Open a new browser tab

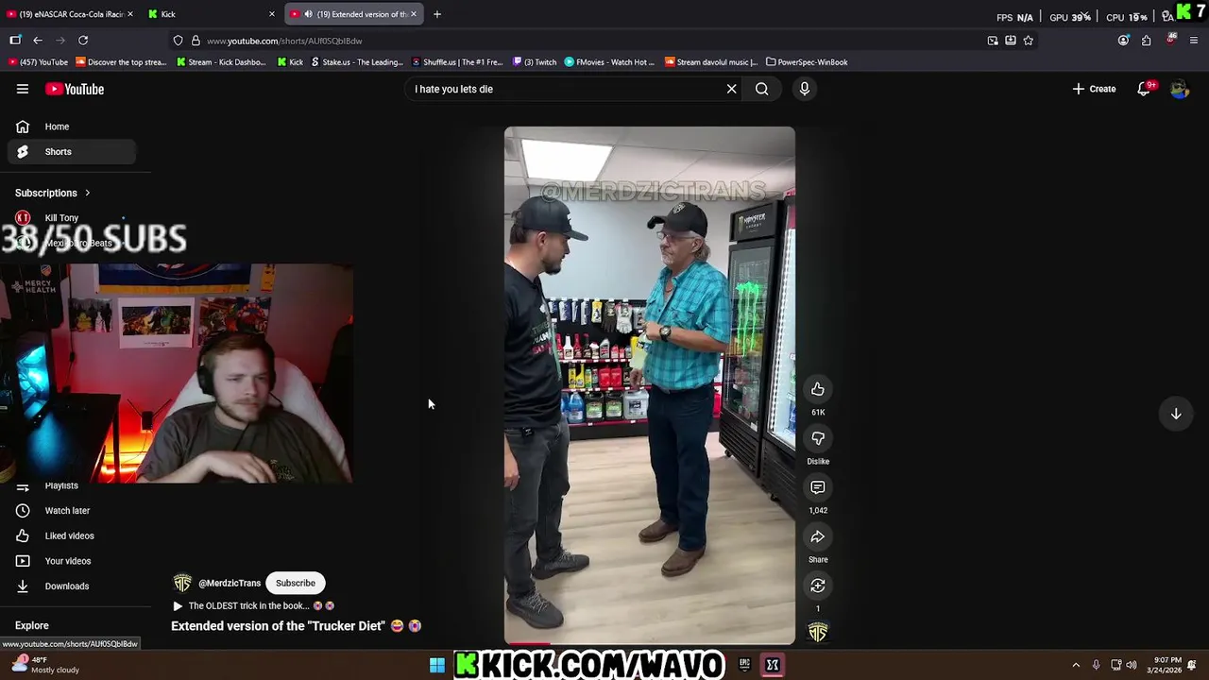pos(436,14)
